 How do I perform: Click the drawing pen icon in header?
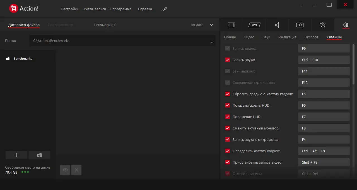coord(164,9)
